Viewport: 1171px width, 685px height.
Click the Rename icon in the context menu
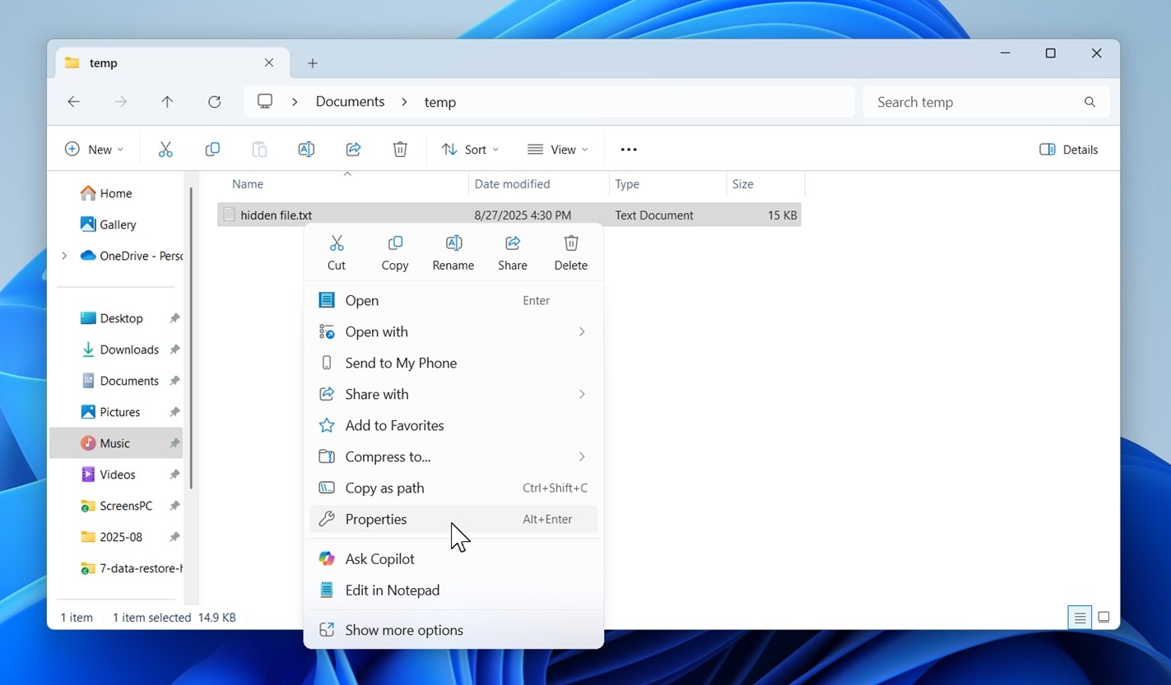(x=453, y=243)
